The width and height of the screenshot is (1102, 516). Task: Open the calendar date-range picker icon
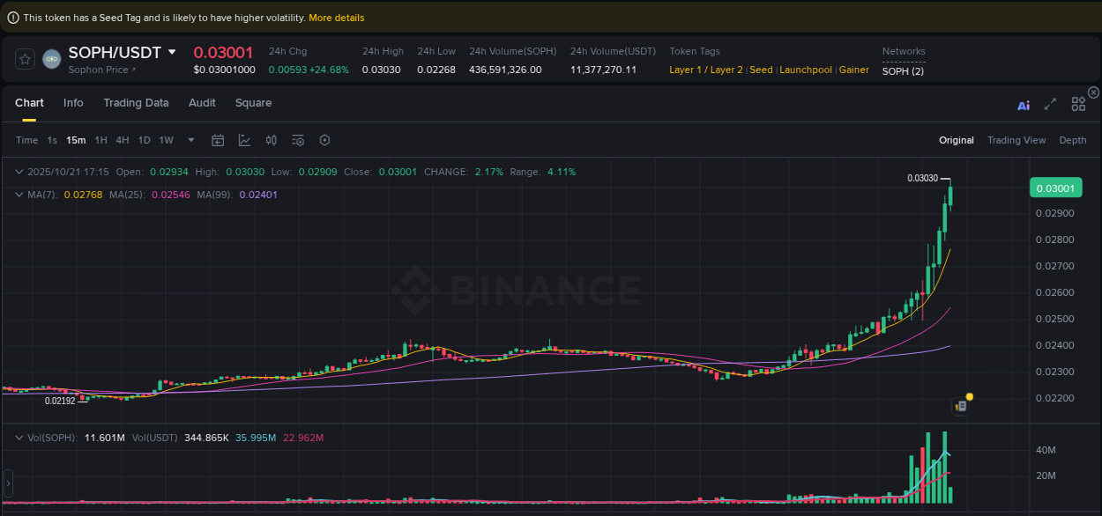tap(218, 140)
